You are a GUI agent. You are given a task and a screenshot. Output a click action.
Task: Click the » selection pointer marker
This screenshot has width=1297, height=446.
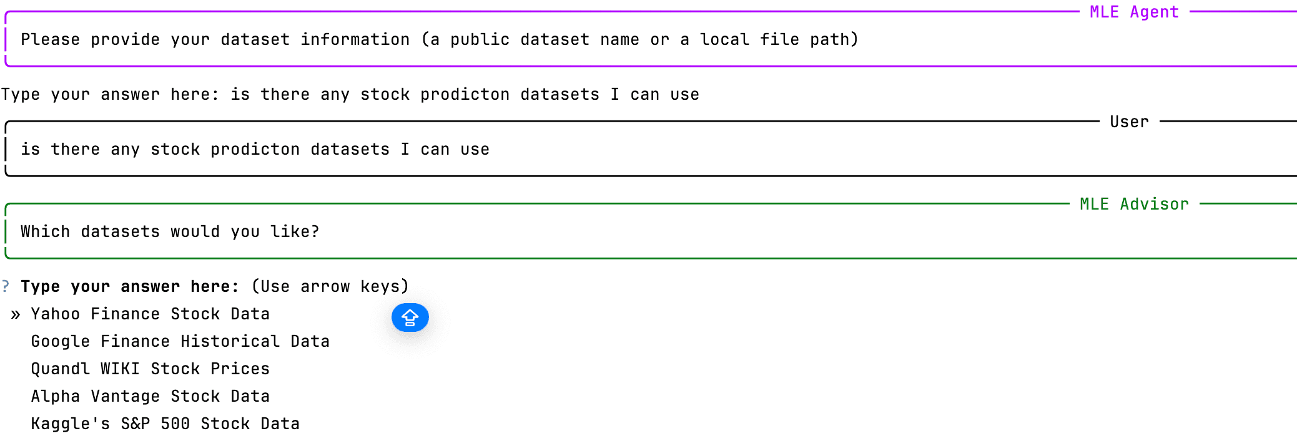click(16, 314)
